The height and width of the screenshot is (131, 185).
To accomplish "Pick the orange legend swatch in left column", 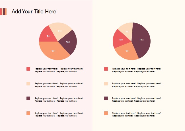I will click(28, 113).
